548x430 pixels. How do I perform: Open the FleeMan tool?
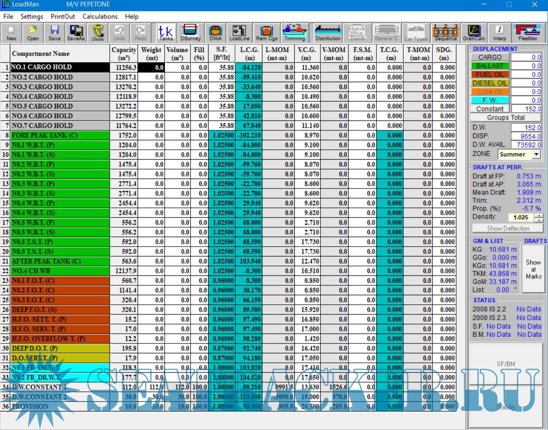(528, 33)
